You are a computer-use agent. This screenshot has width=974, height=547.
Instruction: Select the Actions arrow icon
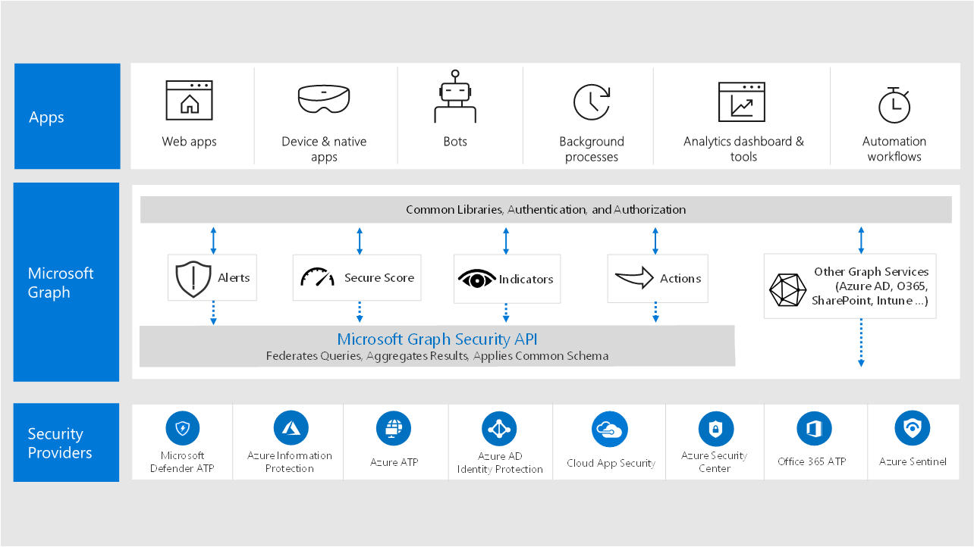coord(634,277)
